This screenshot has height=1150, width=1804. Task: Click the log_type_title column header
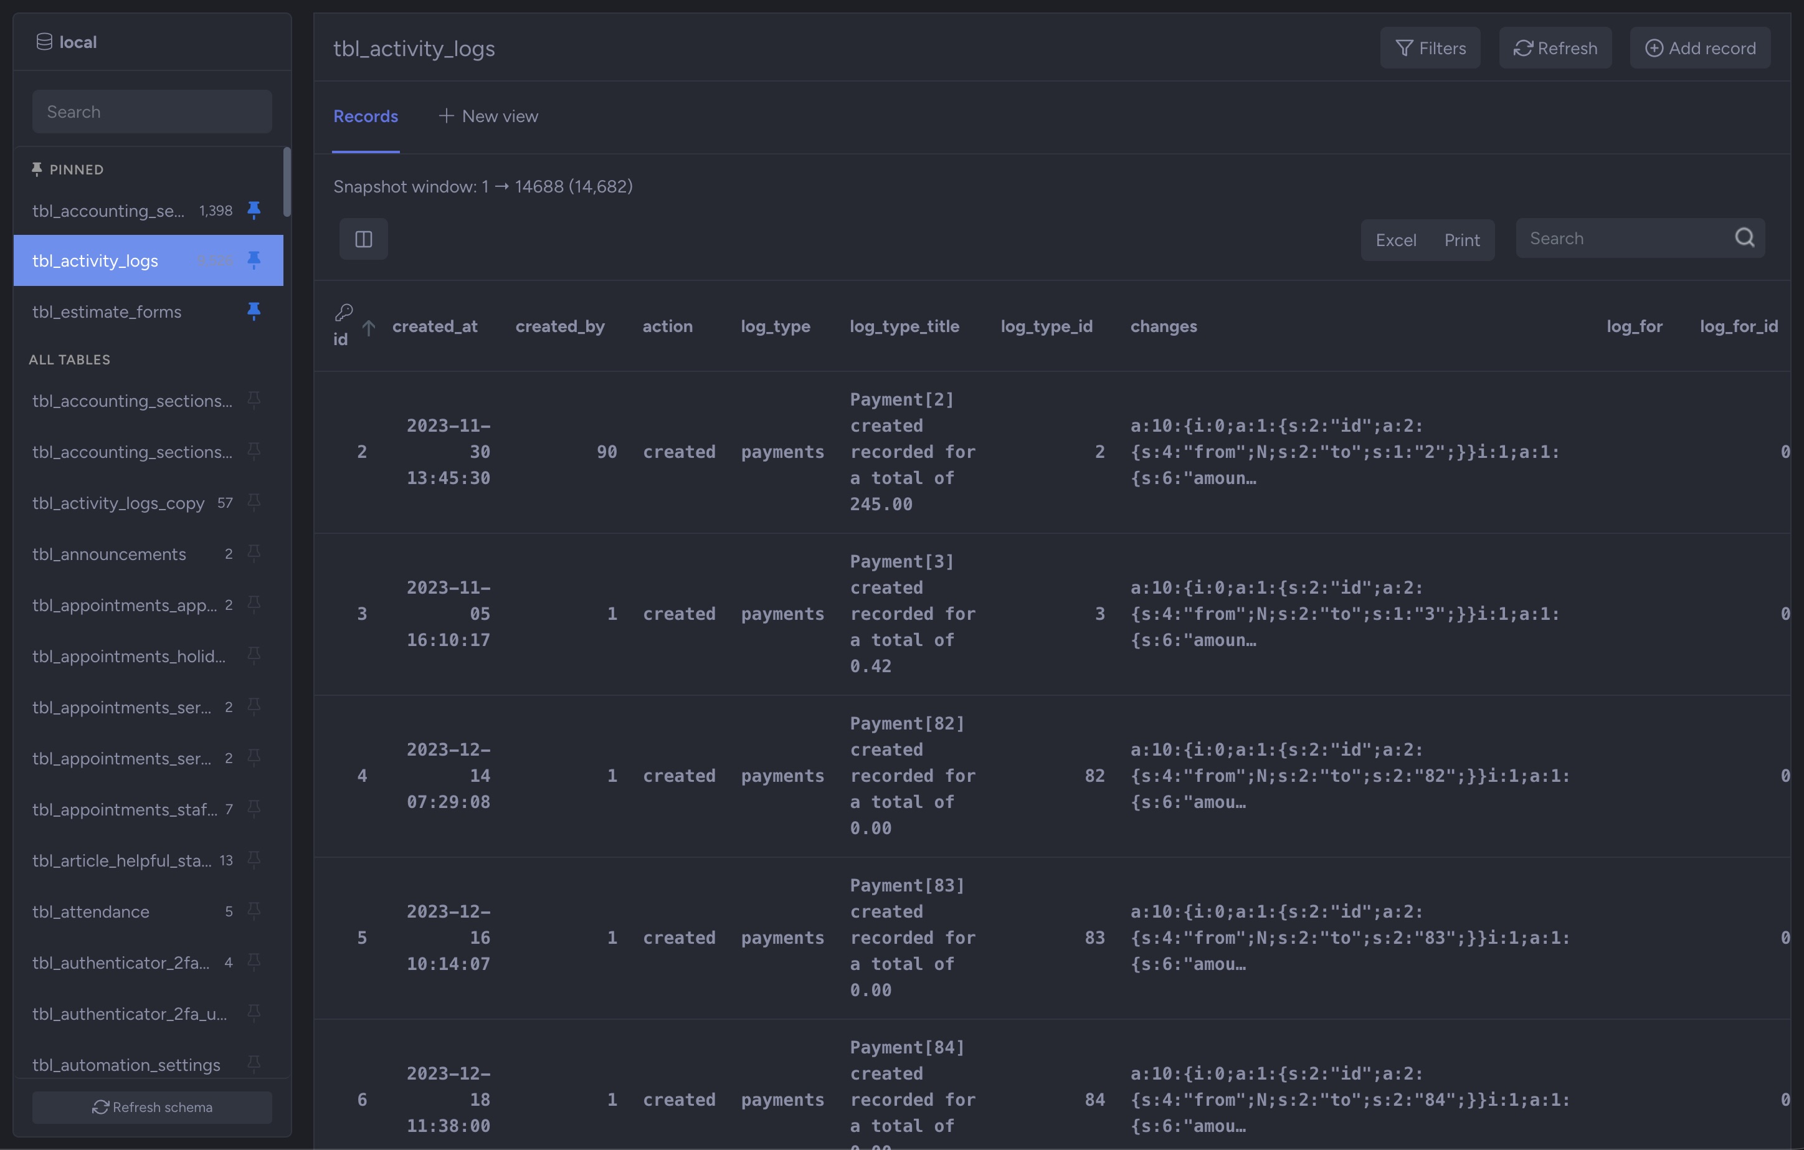coord(904,326)
